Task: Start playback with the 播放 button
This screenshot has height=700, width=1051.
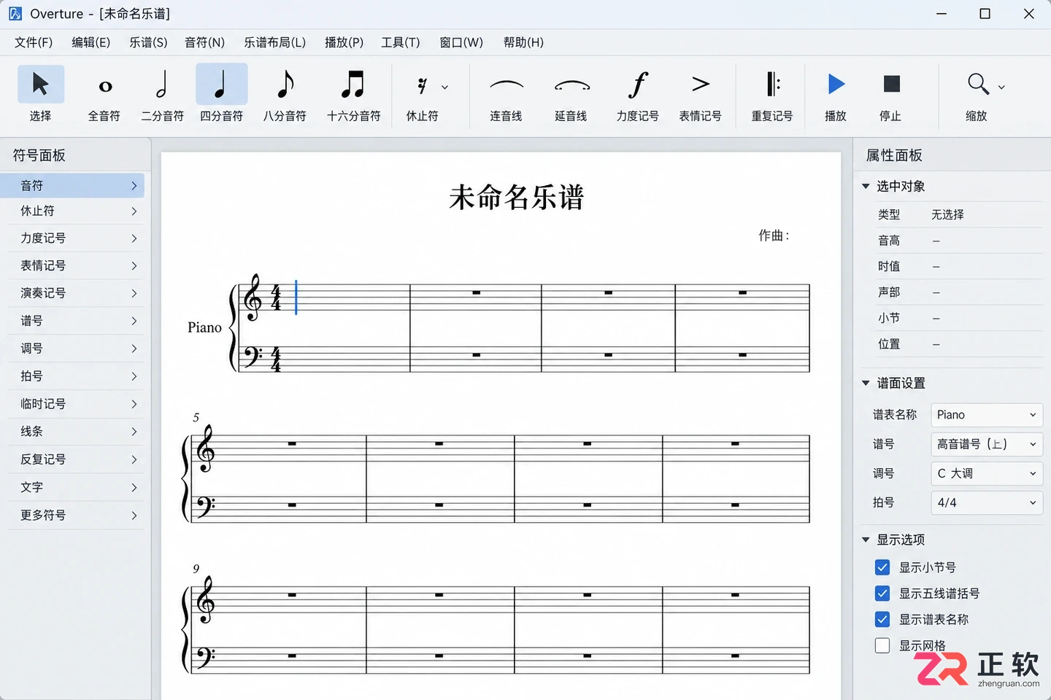Action: pyautogui.click(x=836, y=95)
